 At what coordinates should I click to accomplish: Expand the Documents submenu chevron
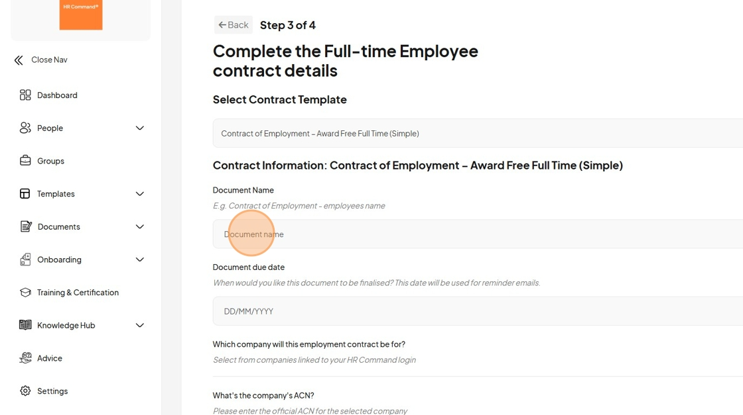point(140,226)
